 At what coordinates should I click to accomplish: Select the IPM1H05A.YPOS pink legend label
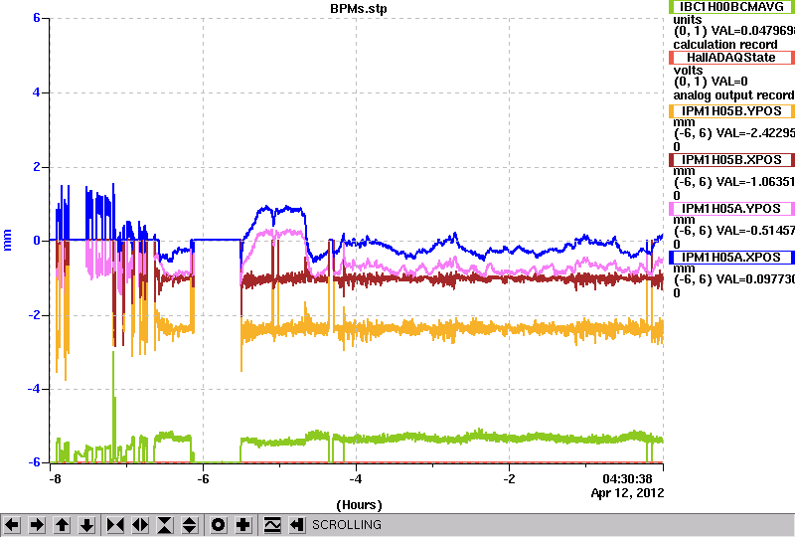pos(731,209)
